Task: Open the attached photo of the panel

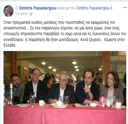Action: coord(65,88)
